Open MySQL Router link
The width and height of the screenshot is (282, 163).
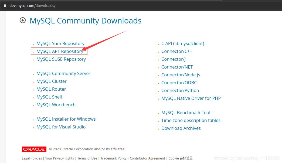click(x=51, y=89)
